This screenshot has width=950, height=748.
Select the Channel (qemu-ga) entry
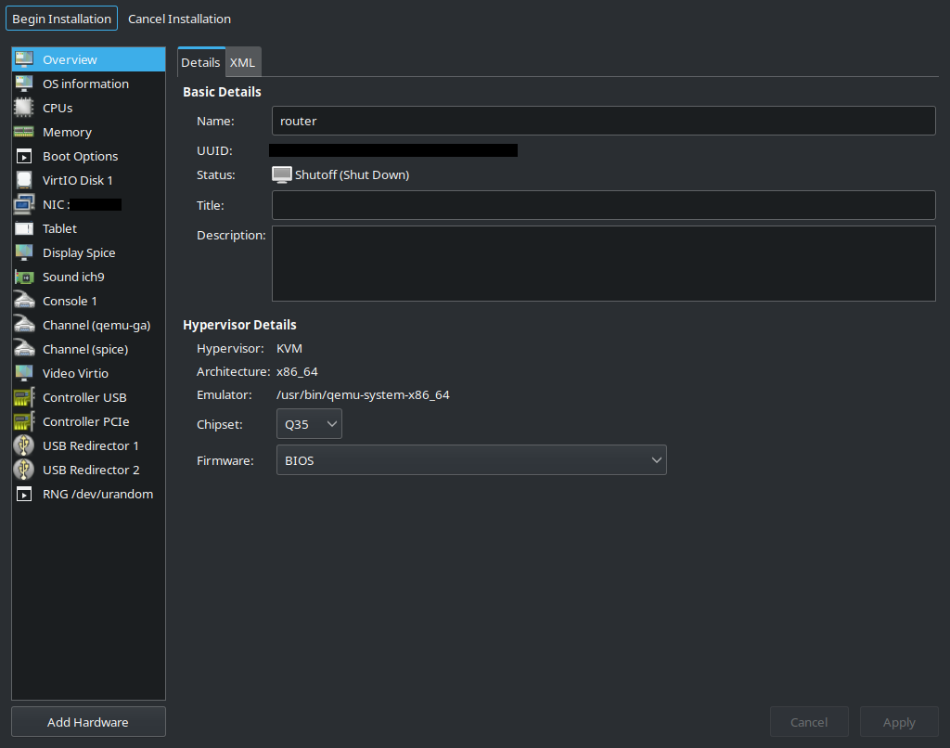[88, 325]
